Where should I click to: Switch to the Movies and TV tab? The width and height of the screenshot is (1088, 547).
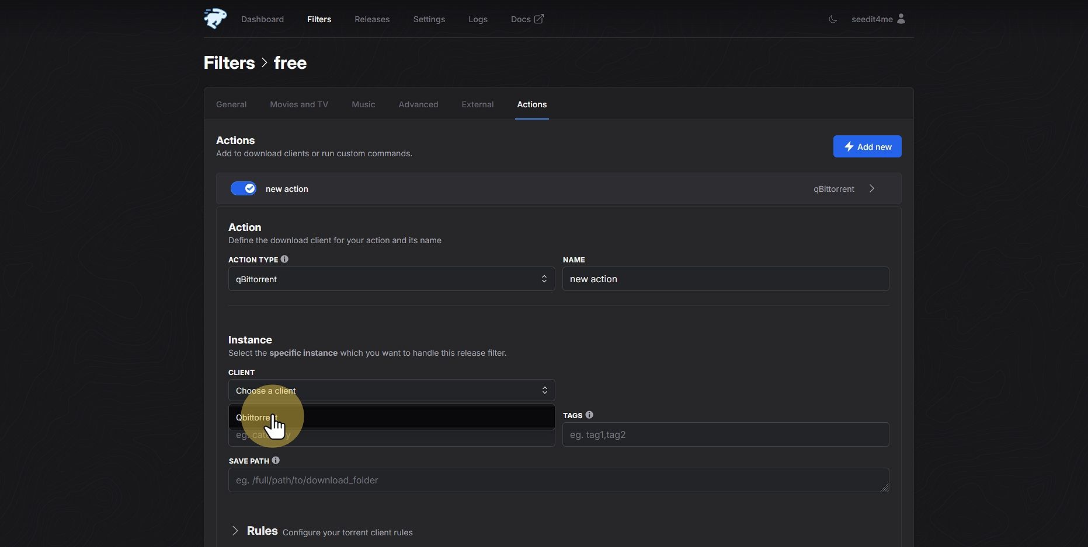click(299, 104)
